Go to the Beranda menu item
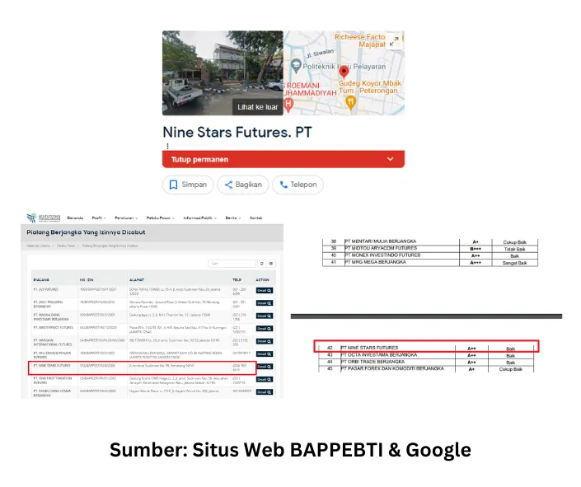Viewport: 581px width, 487px height. click(x=75, y=218)
